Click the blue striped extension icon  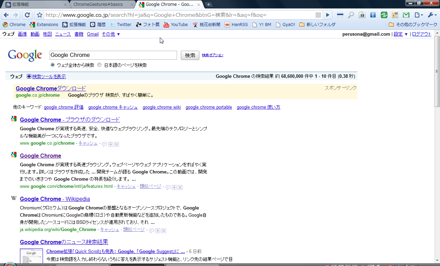340,15
